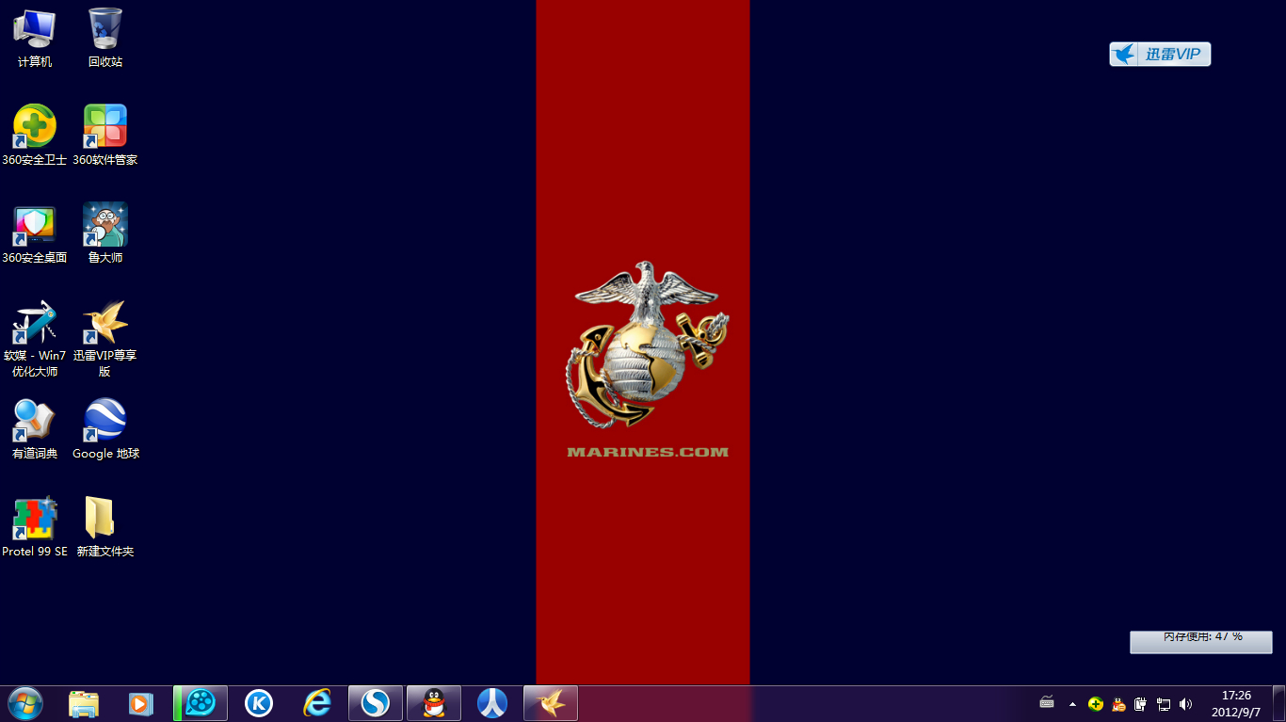The height and width of the screenshot is (722, 1286).
Task: Open the blue K music player on the taskbar
Action: tap(258, 703)
